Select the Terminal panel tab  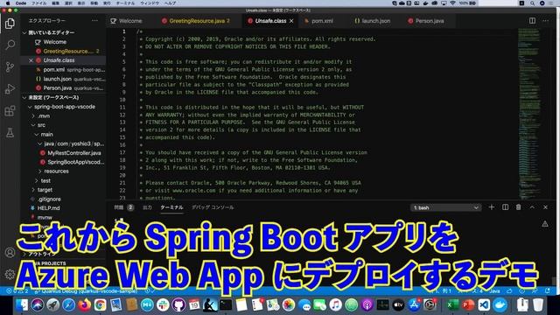171,207
